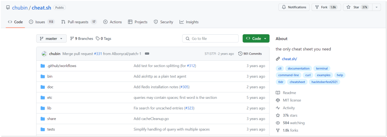Open the share folder
This screenshot has width=387, height=137.
tap(52, 118)
